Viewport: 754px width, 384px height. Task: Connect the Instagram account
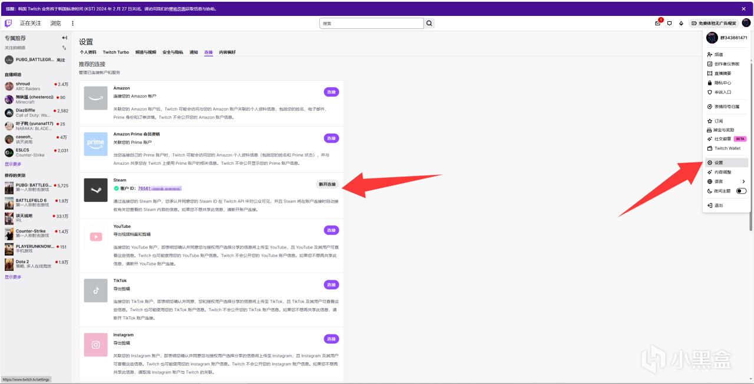[331, 339]
